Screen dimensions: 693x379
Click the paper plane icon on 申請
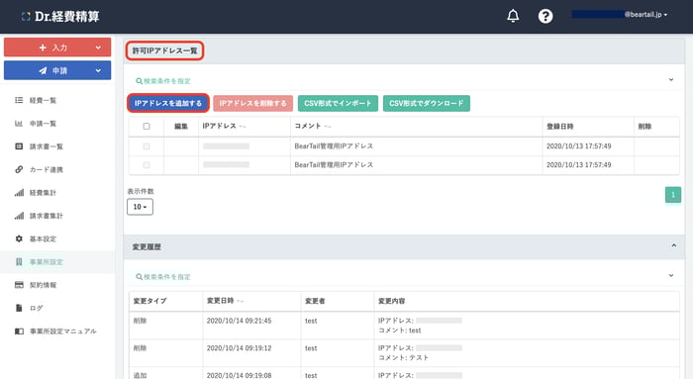pyautogui.click(x=43, y=70)
